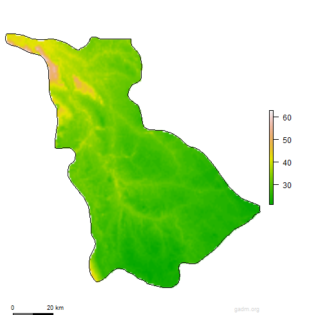
Task: Click the 20 km scale bar label
Action: click(55, 308)
